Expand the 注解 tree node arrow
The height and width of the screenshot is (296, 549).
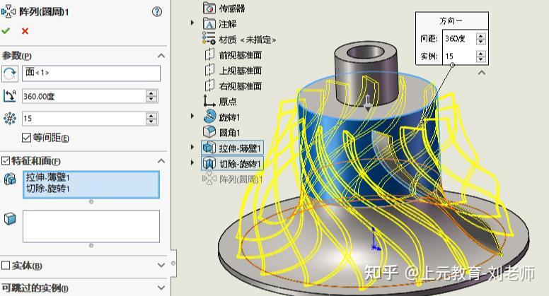point(192,23)
